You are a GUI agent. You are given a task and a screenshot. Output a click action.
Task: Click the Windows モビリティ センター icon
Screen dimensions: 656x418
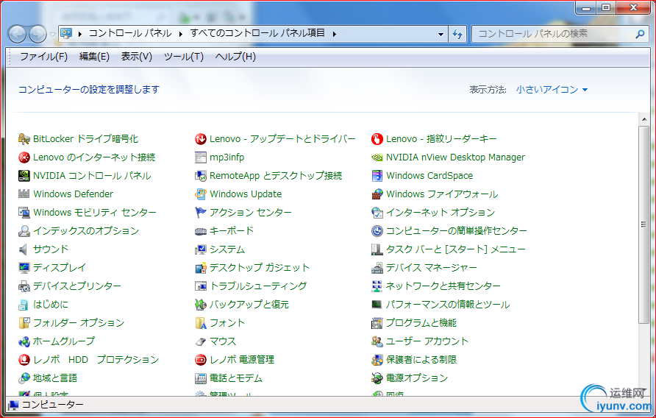pos(24,213)
